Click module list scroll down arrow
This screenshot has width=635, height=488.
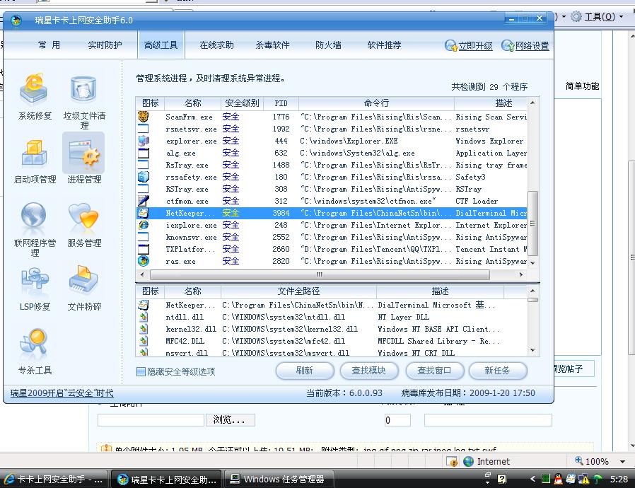[533, 350]
